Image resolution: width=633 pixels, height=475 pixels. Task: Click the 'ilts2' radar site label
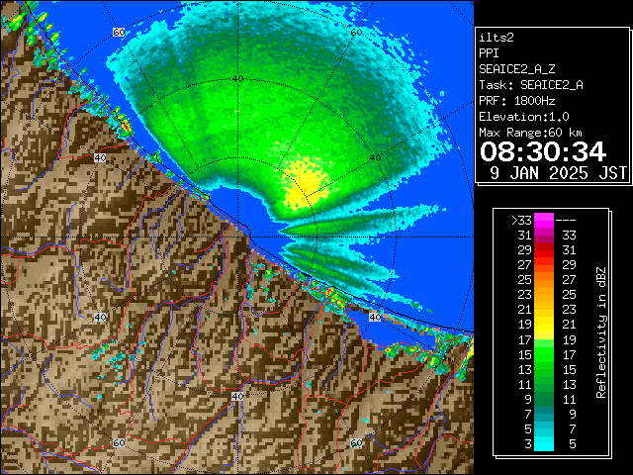(497, 38)
